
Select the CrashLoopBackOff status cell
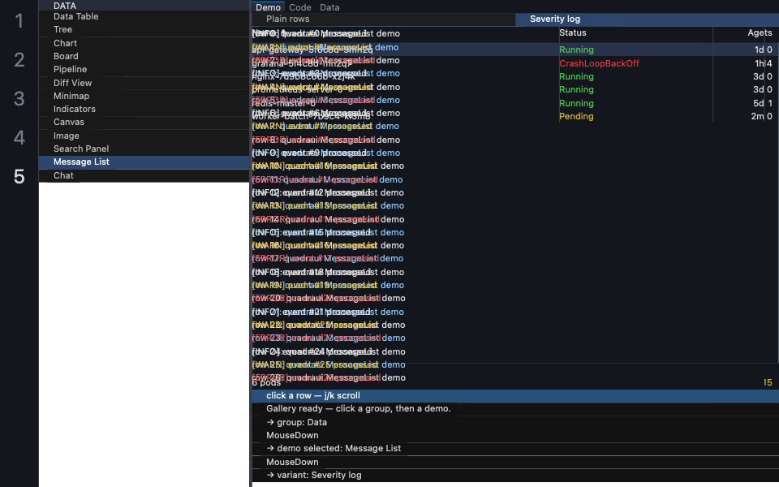[599, 63]
